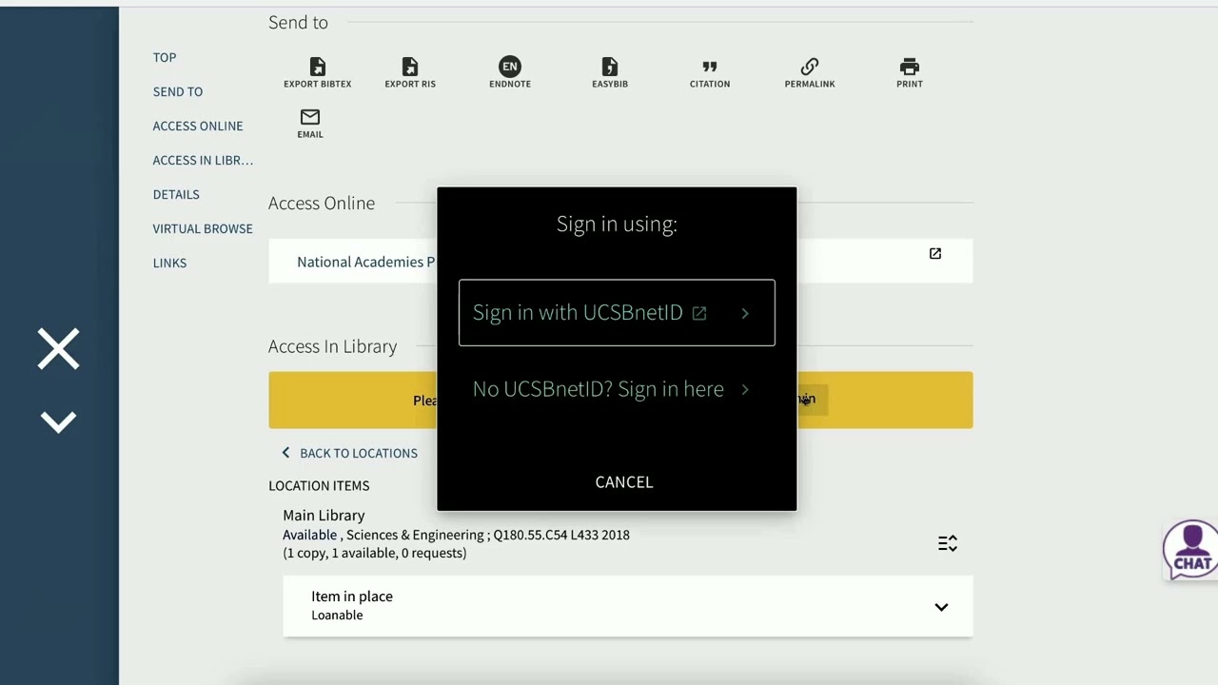
Task: Get the record Permalink
Action: (x=810, y=72)
